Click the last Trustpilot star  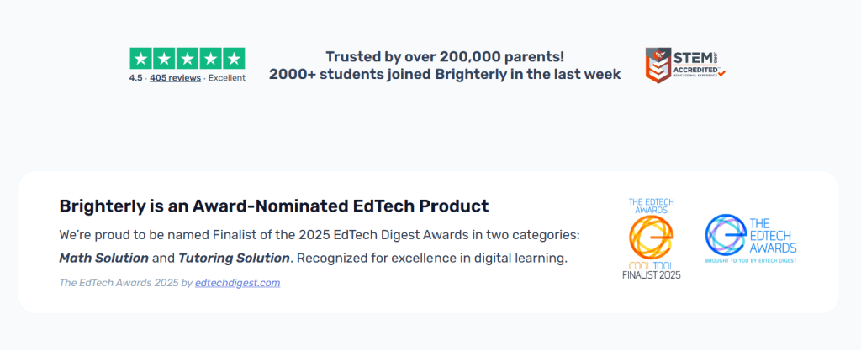(234, 59)
